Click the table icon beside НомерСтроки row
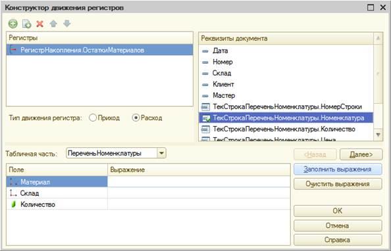Viewport: 391px width, 251px height. pyautogui.click(x=205, y=107)
